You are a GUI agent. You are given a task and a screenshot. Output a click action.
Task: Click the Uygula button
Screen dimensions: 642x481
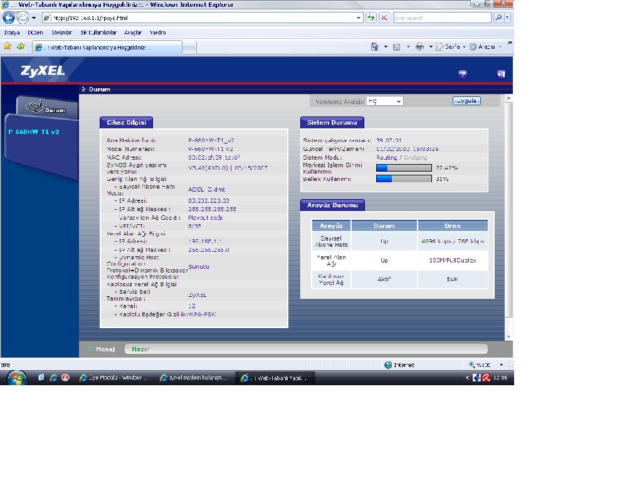point(466,101)
